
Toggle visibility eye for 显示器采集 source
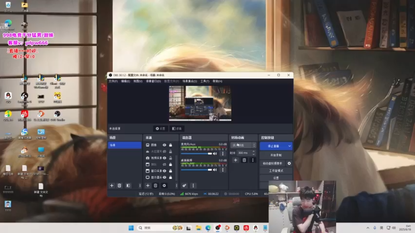click(164, 178)
